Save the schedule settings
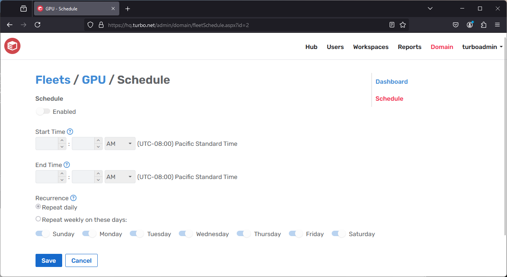The image size is (507, 277). tap(48, 260)
